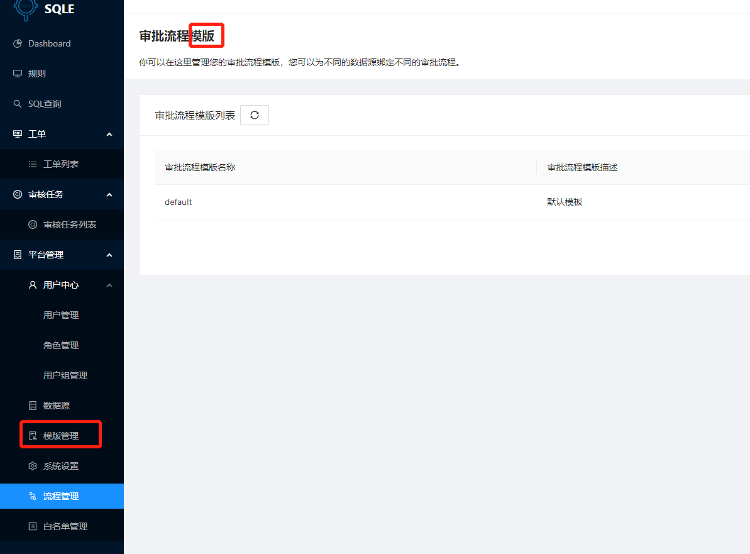Open 模版管理 in the sidebar
750x554 pixels.
click(62, 435)
